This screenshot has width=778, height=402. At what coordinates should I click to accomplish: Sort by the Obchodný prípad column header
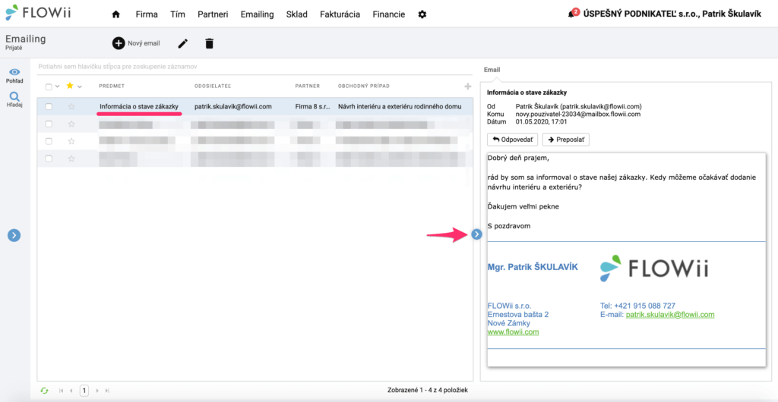click(364, 86)
